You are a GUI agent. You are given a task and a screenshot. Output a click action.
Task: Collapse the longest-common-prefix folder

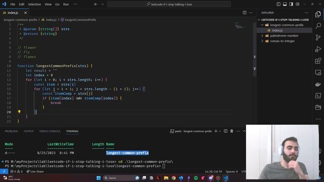tap(262, 25)
